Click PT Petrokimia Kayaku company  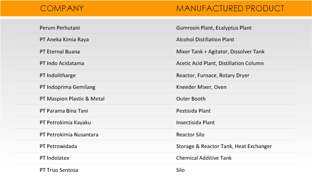65,122
